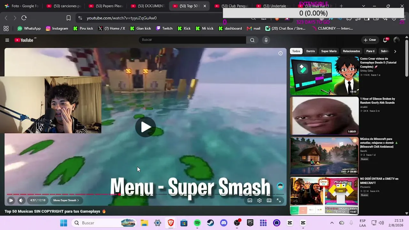Toggle subtitles on the player

click(250, 200)
